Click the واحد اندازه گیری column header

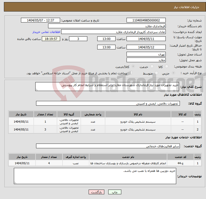(x=76, y=157)
